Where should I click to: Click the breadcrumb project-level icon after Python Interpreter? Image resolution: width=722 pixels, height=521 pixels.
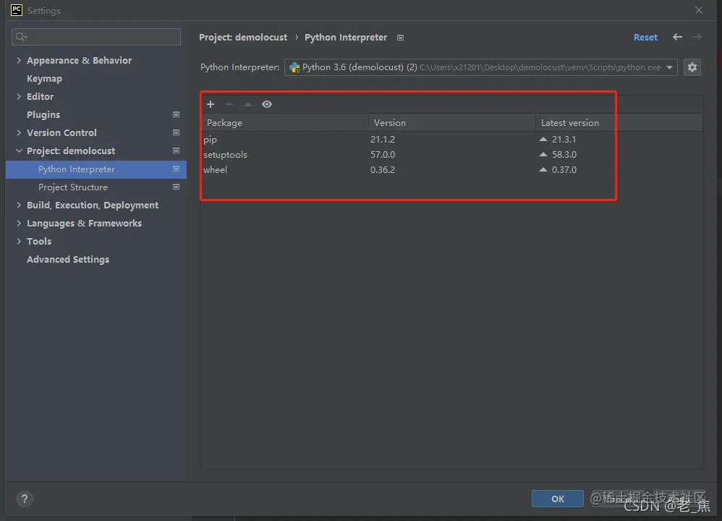[401, 38]
